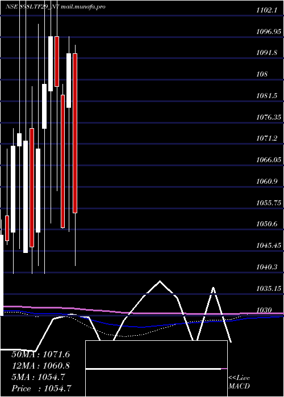Click the NSE chart title with mail.munafa.pro
The image size is (284, 397).
click(x=56, y=7)
